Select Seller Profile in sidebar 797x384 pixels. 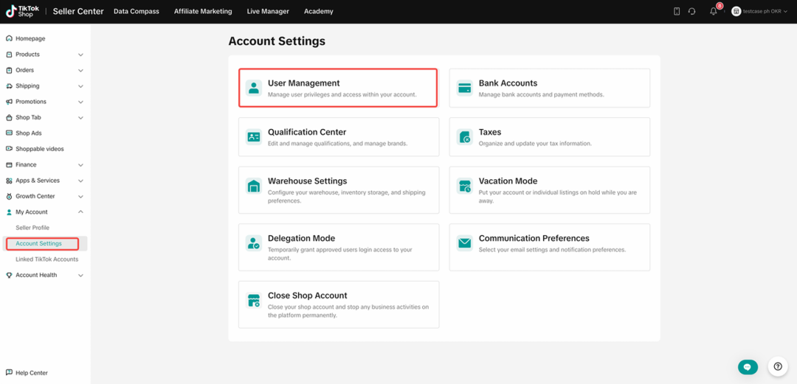pos(32,228)
